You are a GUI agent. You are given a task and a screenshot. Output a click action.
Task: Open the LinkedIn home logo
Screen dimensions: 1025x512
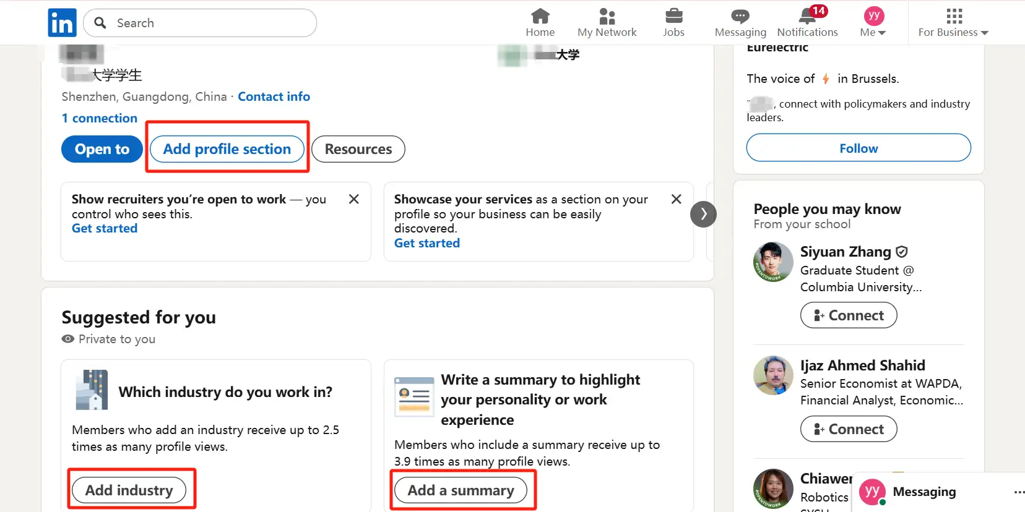click(x=63, y=23)
